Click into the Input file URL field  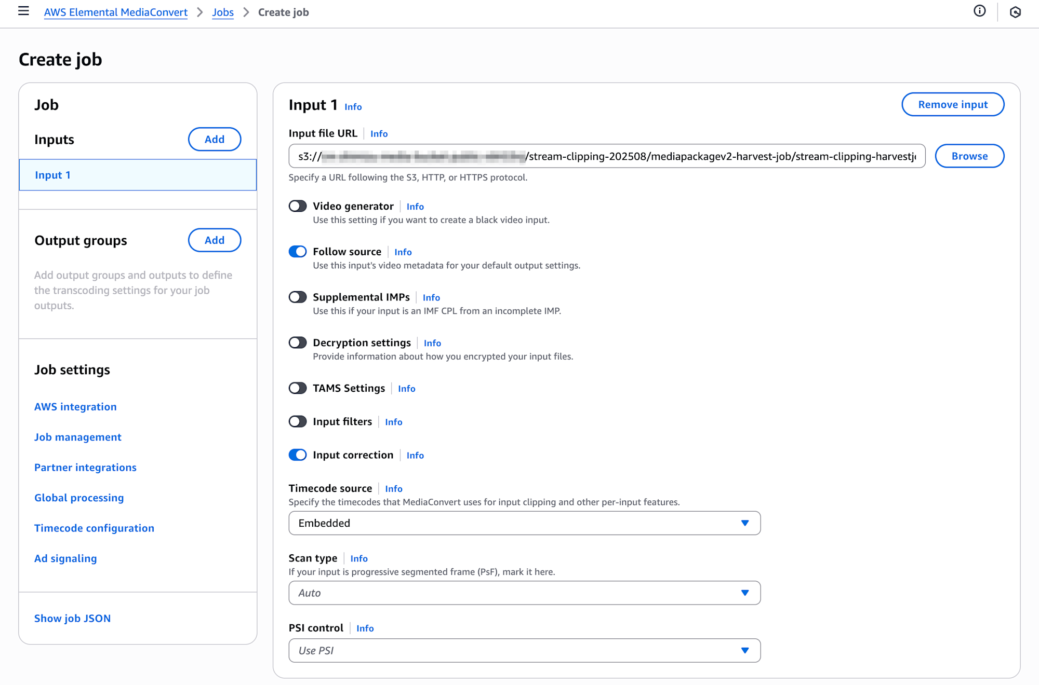tap(607, 156)
